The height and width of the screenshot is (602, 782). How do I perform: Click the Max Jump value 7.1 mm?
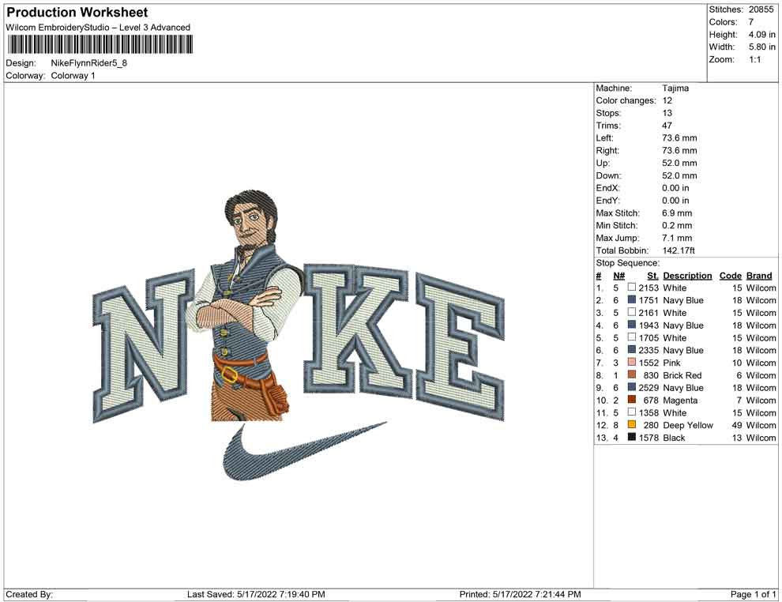(x=677, y=238)
